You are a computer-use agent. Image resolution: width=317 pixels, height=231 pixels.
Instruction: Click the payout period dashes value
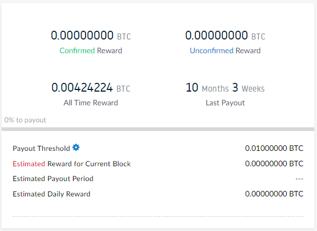click(x=299, y=179)
